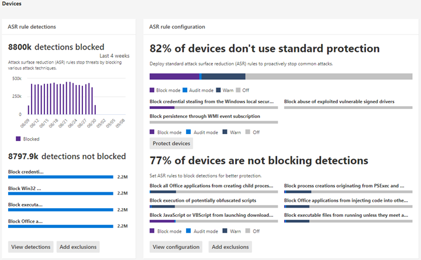Click the View detections button
This screenshot has width=421, height=260.
(31, 247)
